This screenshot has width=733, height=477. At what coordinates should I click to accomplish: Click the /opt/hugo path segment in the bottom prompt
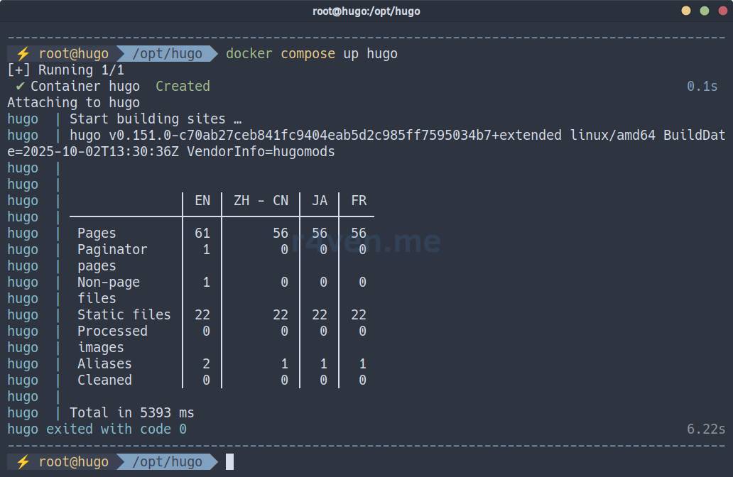pyautogui.click(x=168, y=462)
